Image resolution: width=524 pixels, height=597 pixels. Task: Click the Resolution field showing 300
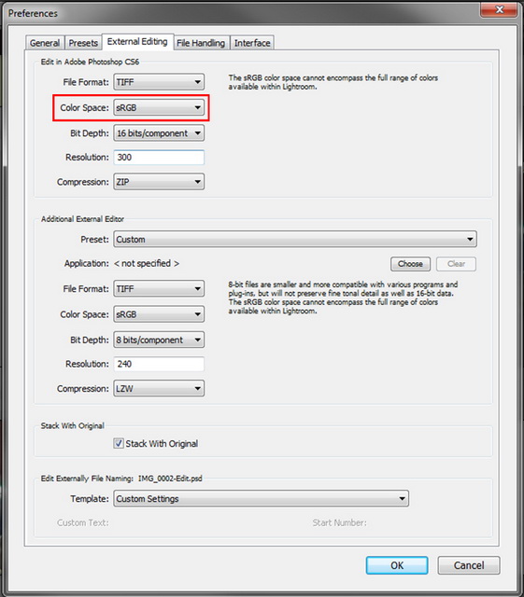[x=159, y=158]
